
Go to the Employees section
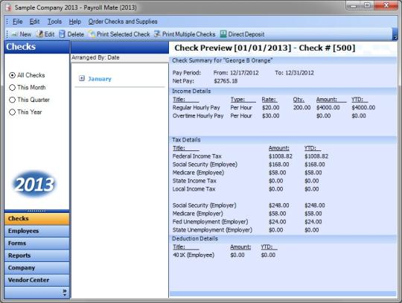pos(36,231)
